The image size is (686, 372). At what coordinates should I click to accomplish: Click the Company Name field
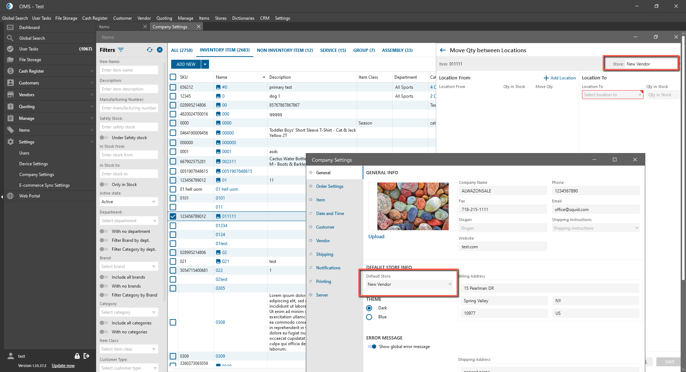(x=503, y=191)
